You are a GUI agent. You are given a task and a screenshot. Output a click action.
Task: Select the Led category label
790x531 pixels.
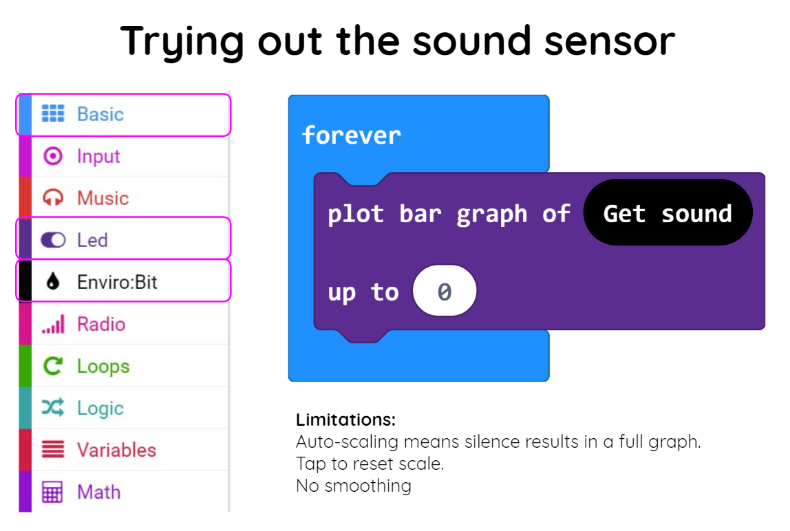[x=93, y=240]
